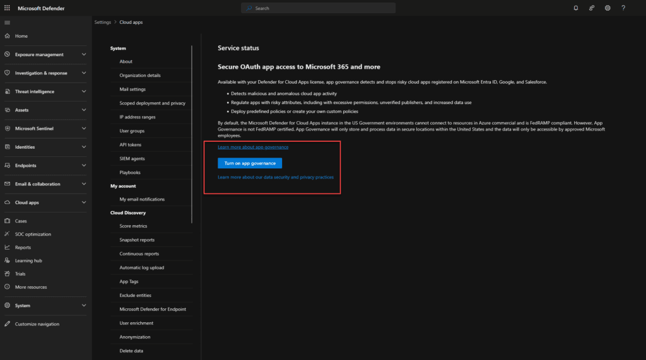The image size is (646, 360).
Task: Click the Home icon in sidebar
Action: pyautogui.click(x=7, y=36)
